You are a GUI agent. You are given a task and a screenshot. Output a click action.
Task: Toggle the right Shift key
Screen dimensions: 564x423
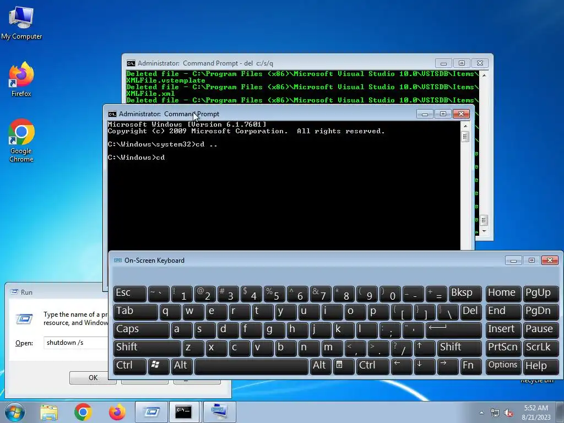click(x=460, y=348)
